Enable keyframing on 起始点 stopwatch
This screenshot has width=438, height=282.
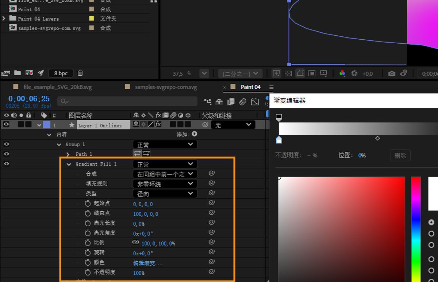[x=88, y=204]
